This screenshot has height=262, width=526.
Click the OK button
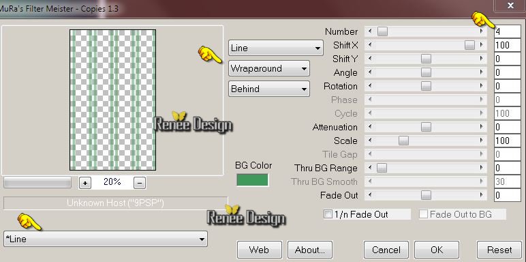pos(437,250)
